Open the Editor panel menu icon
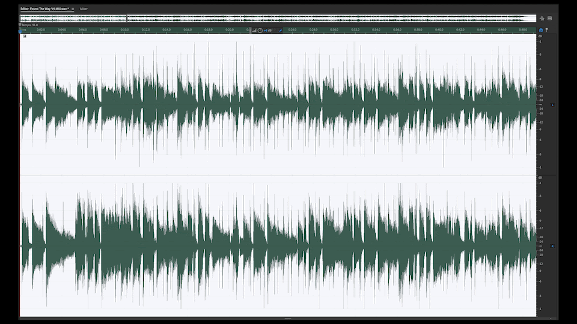The height and width of the screenshot is (324, 577). click(73, 9)
